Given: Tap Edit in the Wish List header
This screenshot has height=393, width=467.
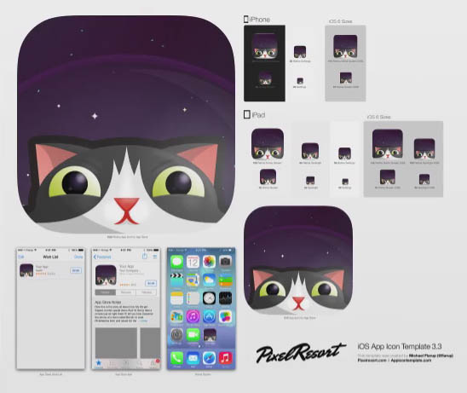Looking at the screenshot, I should click(21, 257).
